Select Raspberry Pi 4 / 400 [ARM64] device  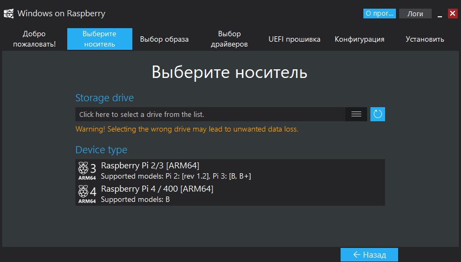157,189
